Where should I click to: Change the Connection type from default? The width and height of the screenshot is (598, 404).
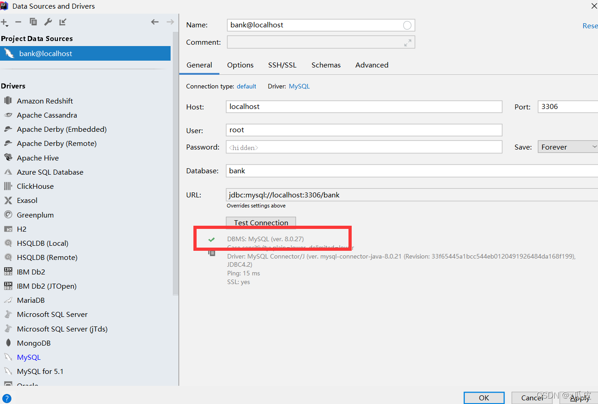246,86
